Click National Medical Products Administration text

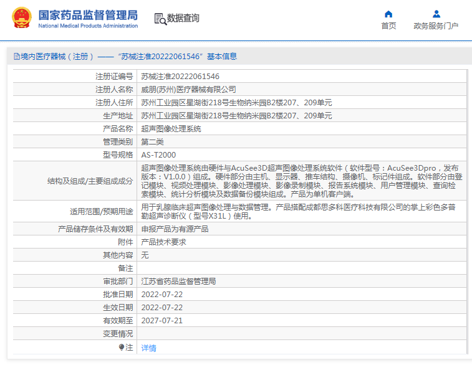(x=88, y=26)
